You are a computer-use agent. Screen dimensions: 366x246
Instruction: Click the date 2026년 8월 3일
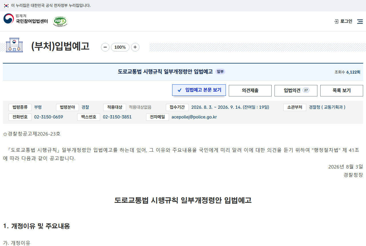[346, 167]
